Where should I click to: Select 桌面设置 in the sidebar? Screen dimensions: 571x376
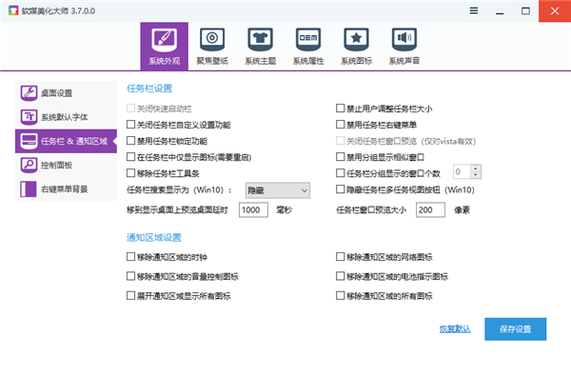click(66, 93)
